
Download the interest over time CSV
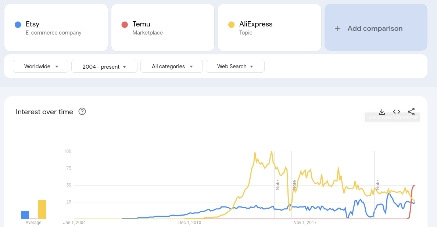coord(382,112)
